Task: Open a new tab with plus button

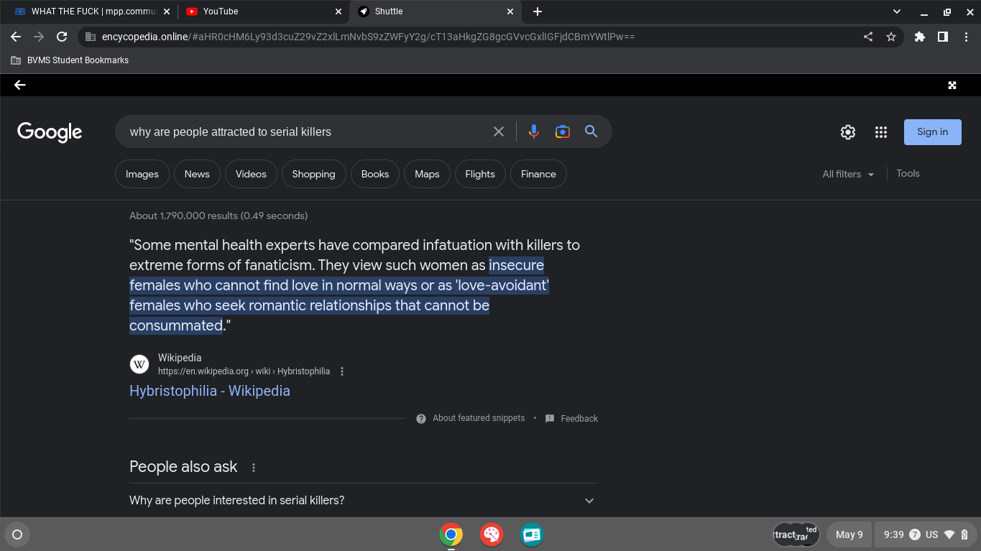Action: point(538,11)
